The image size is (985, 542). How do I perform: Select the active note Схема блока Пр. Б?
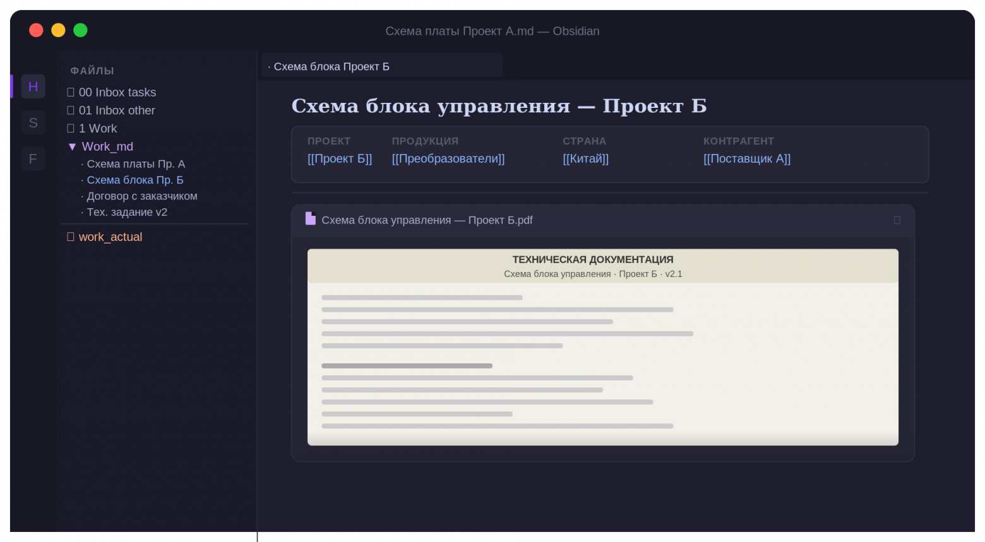134,180
